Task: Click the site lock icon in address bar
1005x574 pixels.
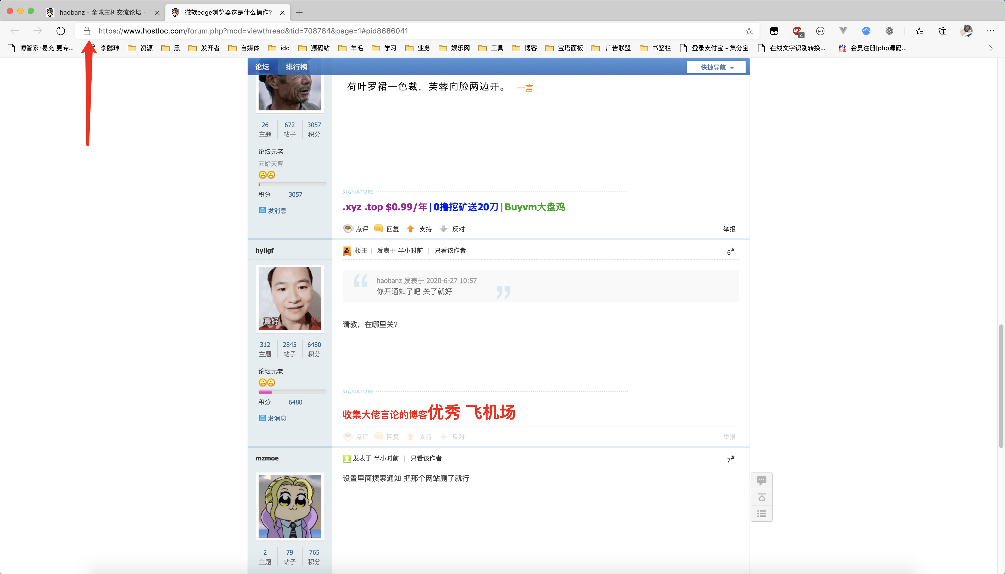Action: pyautogui.click(x=87, y=31)
